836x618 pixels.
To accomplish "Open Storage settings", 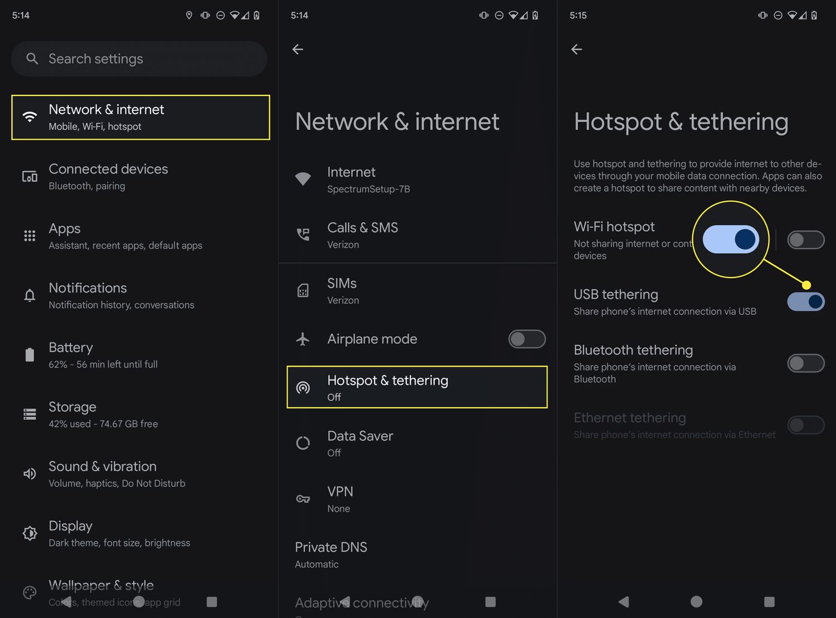I will pos(139,415).
